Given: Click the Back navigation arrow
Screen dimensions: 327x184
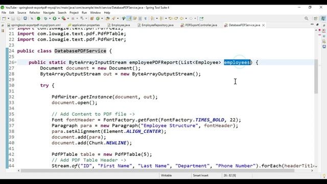Looking at the screenshot, I should (182, 18).
